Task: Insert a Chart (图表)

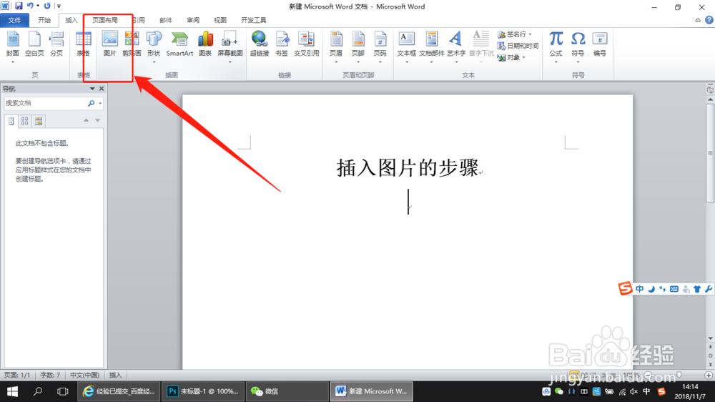Action: pos(205,44)
